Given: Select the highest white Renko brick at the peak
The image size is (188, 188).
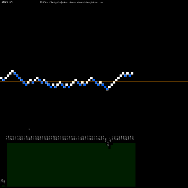Looking at the screenshot, I should point(12,71).
